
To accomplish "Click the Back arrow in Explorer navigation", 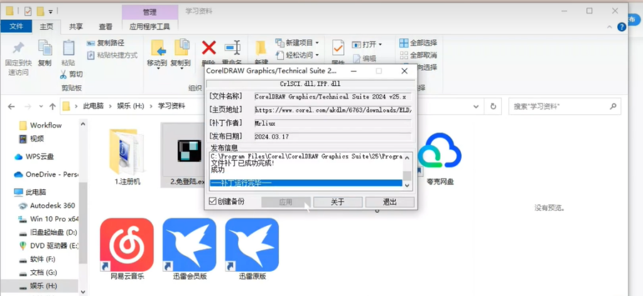I will pyautogui.click(x=11, y=107).
